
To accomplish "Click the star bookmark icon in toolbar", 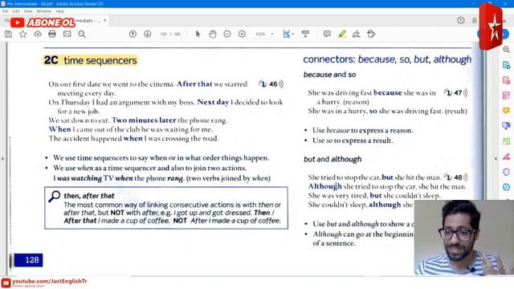I will (23, 34).
